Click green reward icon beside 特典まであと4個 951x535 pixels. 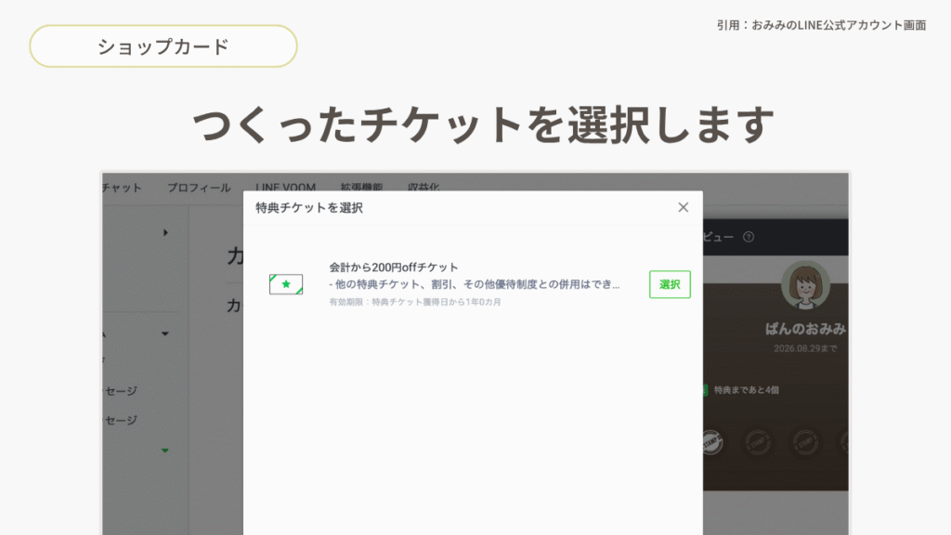point(706,390)
